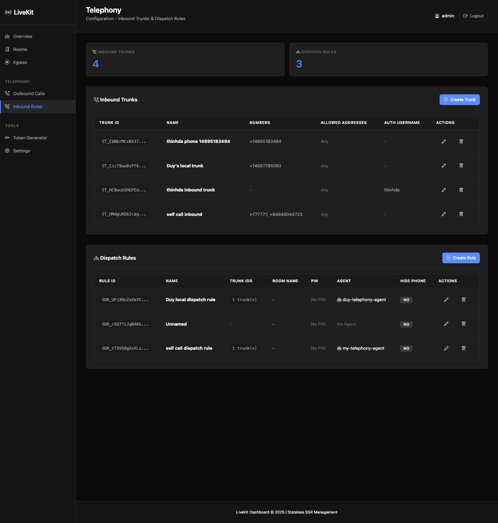Click trash icon for self call inbound
498x523 pixels.
461,214
